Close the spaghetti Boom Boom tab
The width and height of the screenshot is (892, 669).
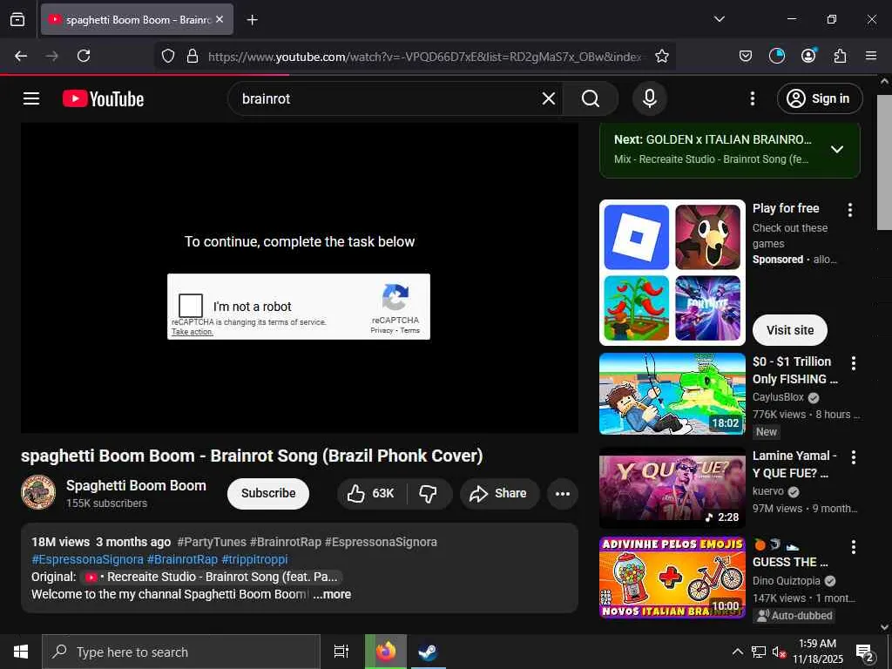pos(220,19)
